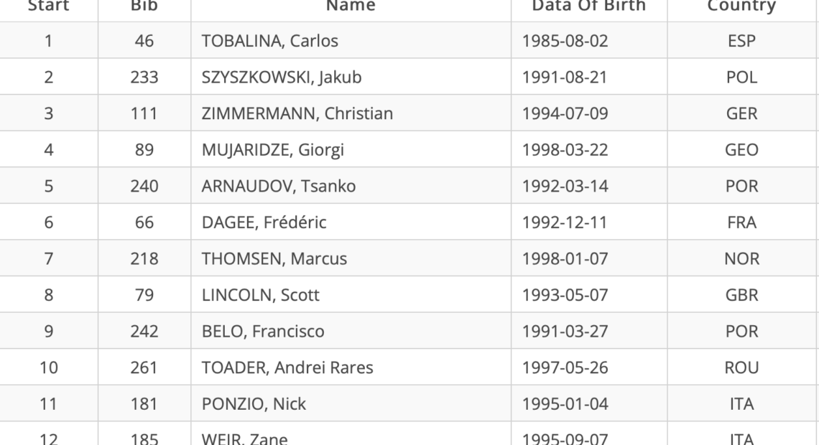Screen dimensions: 819x445
Task: Click the TOADER, Andrei Rares entry
Action: point(287,368)
